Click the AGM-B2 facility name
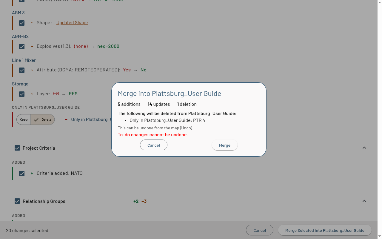The image size is (382, 239). pos(20,36)
